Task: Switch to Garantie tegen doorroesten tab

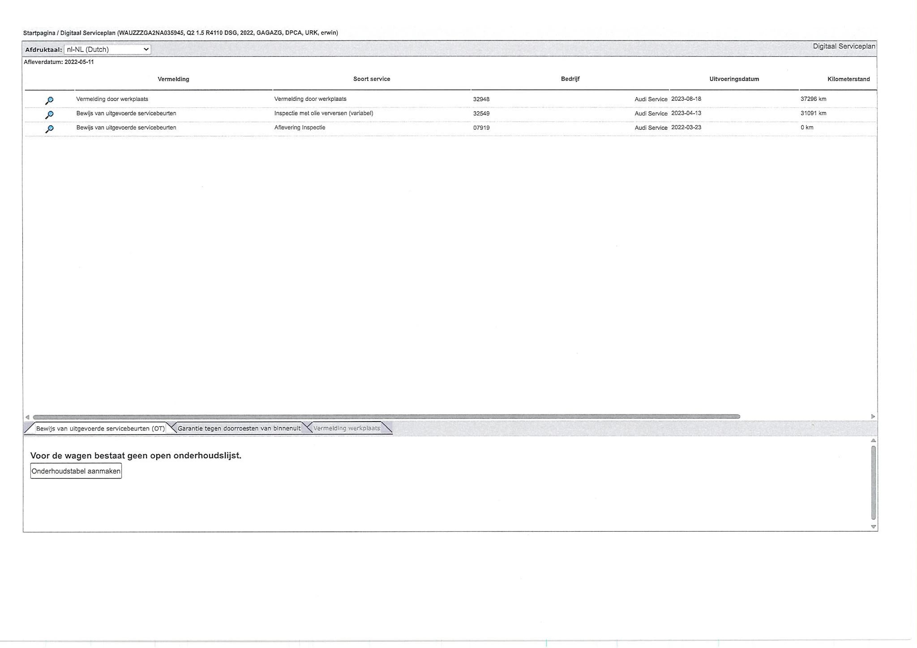Action: click(x=239, y=428)
